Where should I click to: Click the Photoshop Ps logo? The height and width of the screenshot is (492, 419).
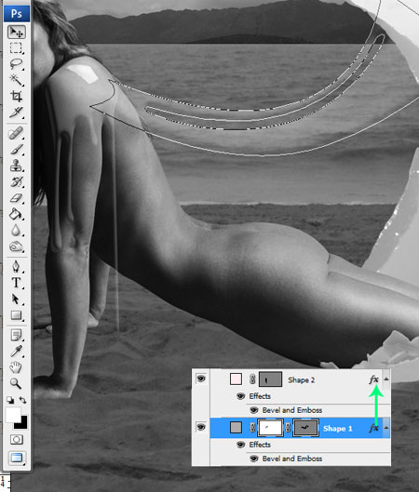pyautogui.click(x=17, y=14)
